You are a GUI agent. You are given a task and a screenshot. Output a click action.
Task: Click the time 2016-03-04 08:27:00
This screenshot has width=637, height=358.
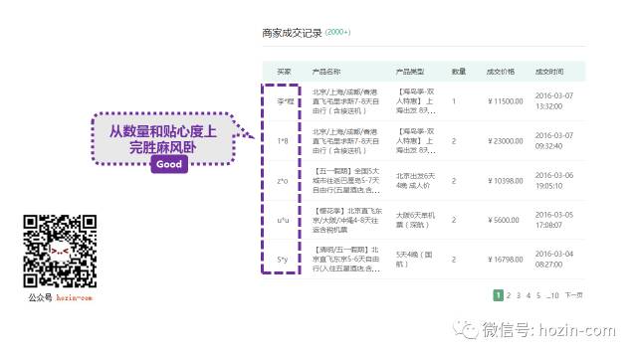(554, 260)
